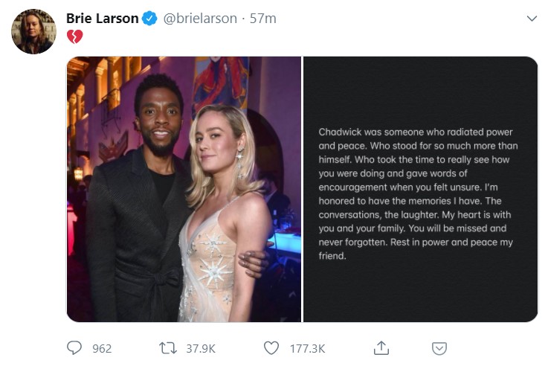Like the tweet with heart icon
This screenshot has height=369, width=548.
pyautogui.click(x=272, y=347)
